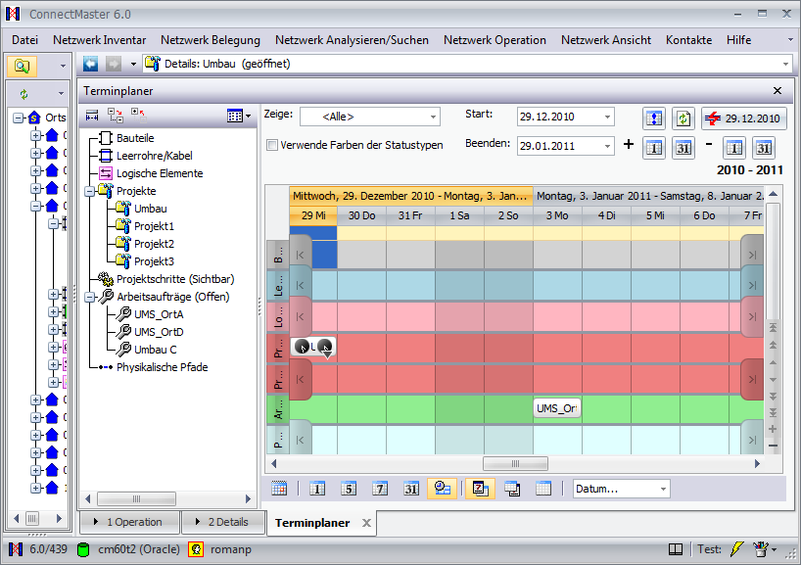The image size is (801, 565).
Task: Click the column width fit icon in the tree toolbar
Action: 92,116
